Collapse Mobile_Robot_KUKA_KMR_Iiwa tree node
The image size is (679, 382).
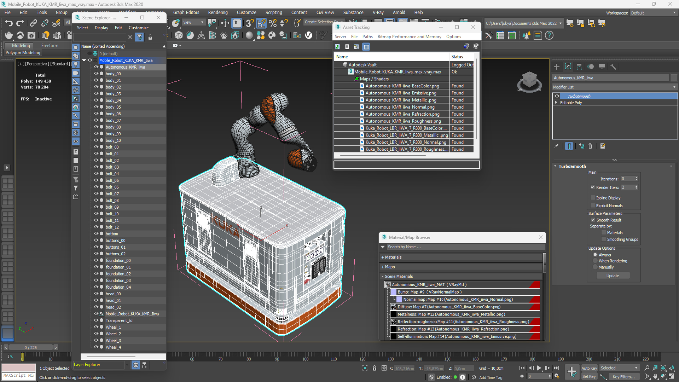click(84, 60)
